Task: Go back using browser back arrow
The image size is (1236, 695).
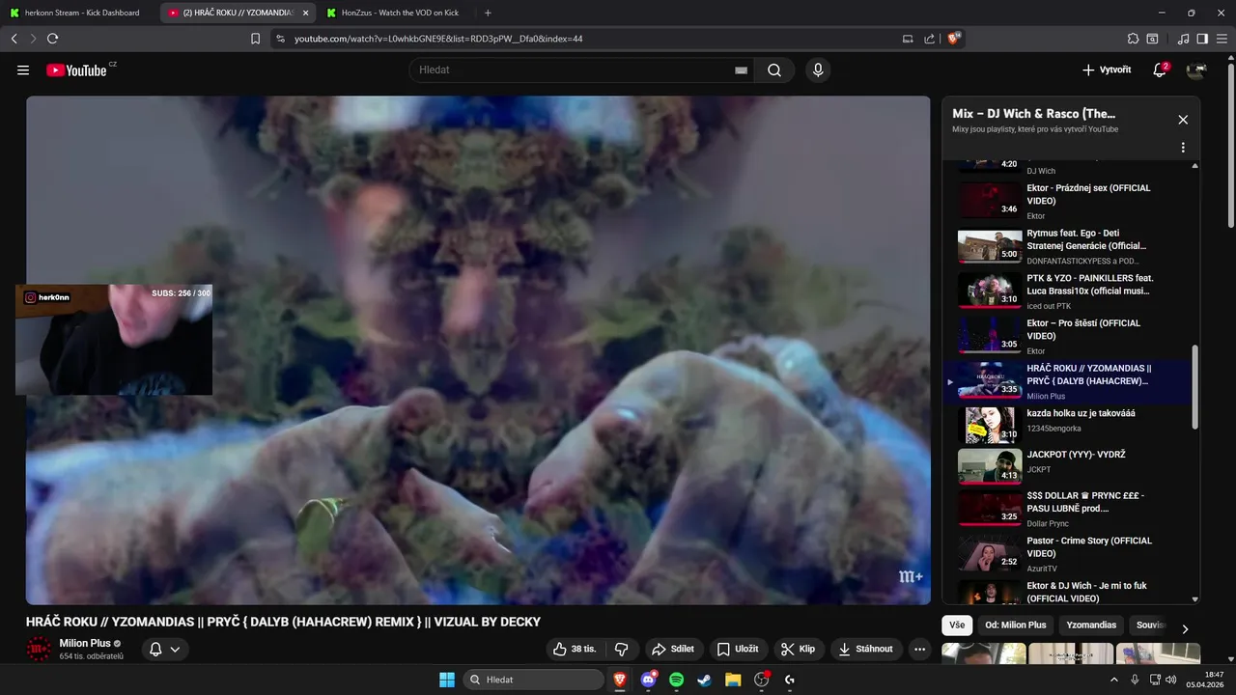Action: [14, 39]
